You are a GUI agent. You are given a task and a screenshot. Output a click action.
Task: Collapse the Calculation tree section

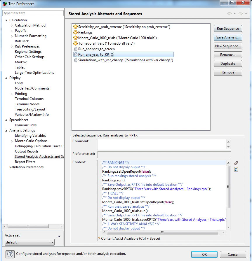(7, 20)
